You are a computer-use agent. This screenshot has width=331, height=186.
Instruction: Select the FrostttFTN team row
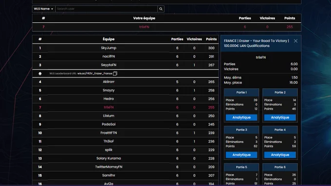126,133
